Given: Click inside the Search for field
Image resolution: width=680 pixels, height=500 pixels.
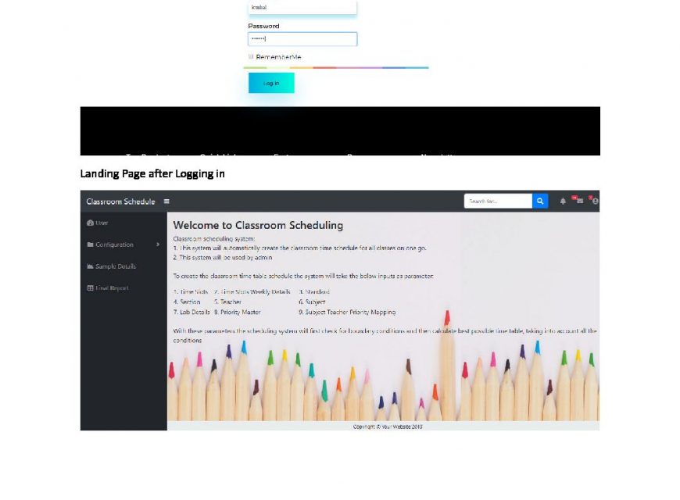Looking at the screenshot, I should coord(497,202).
